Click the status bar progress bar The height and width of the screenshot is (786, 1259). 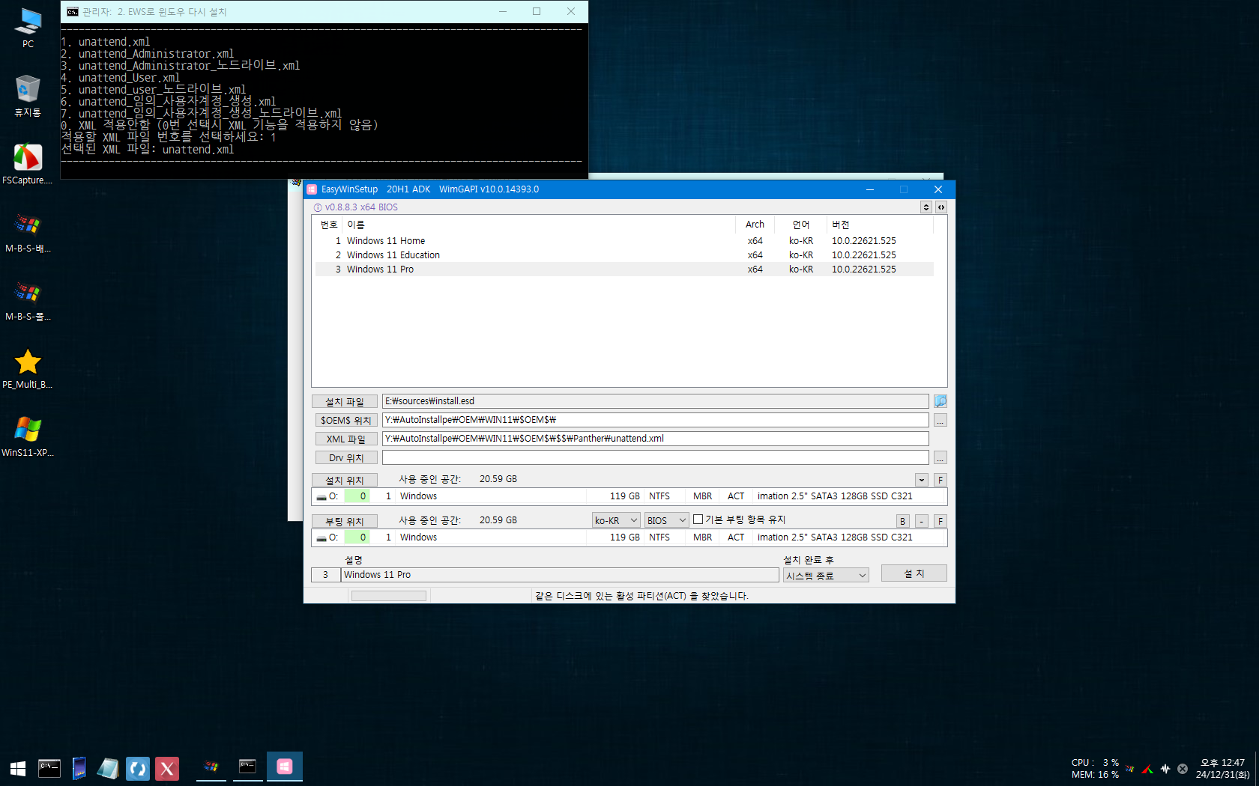(389, 596)
